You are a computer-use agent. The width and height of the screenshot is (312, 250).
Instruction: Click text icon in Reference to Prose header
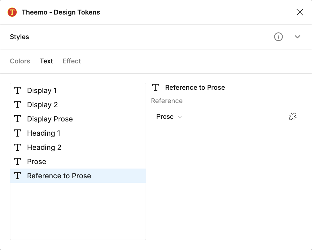(156, 88)
